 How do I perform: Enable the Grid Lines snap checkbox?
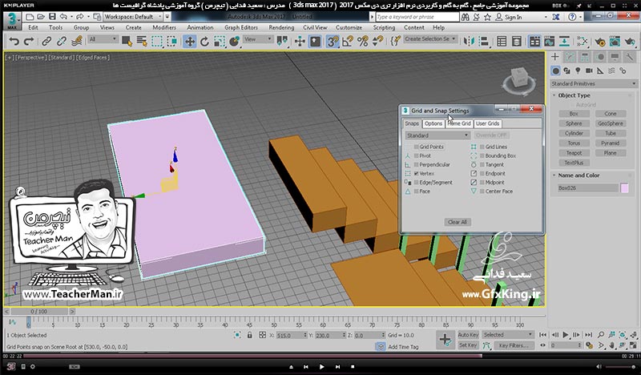pyautogui.click(x=482, y=147)
